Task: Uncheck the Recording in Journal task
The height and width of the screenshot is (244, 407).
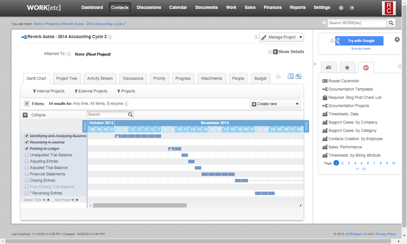Action: pos(27,142)
